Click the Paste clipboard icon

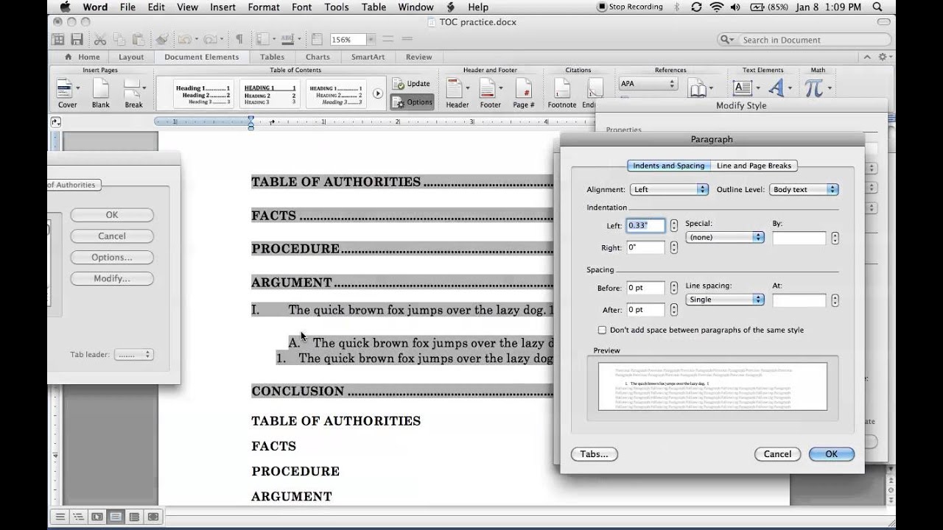139,40
